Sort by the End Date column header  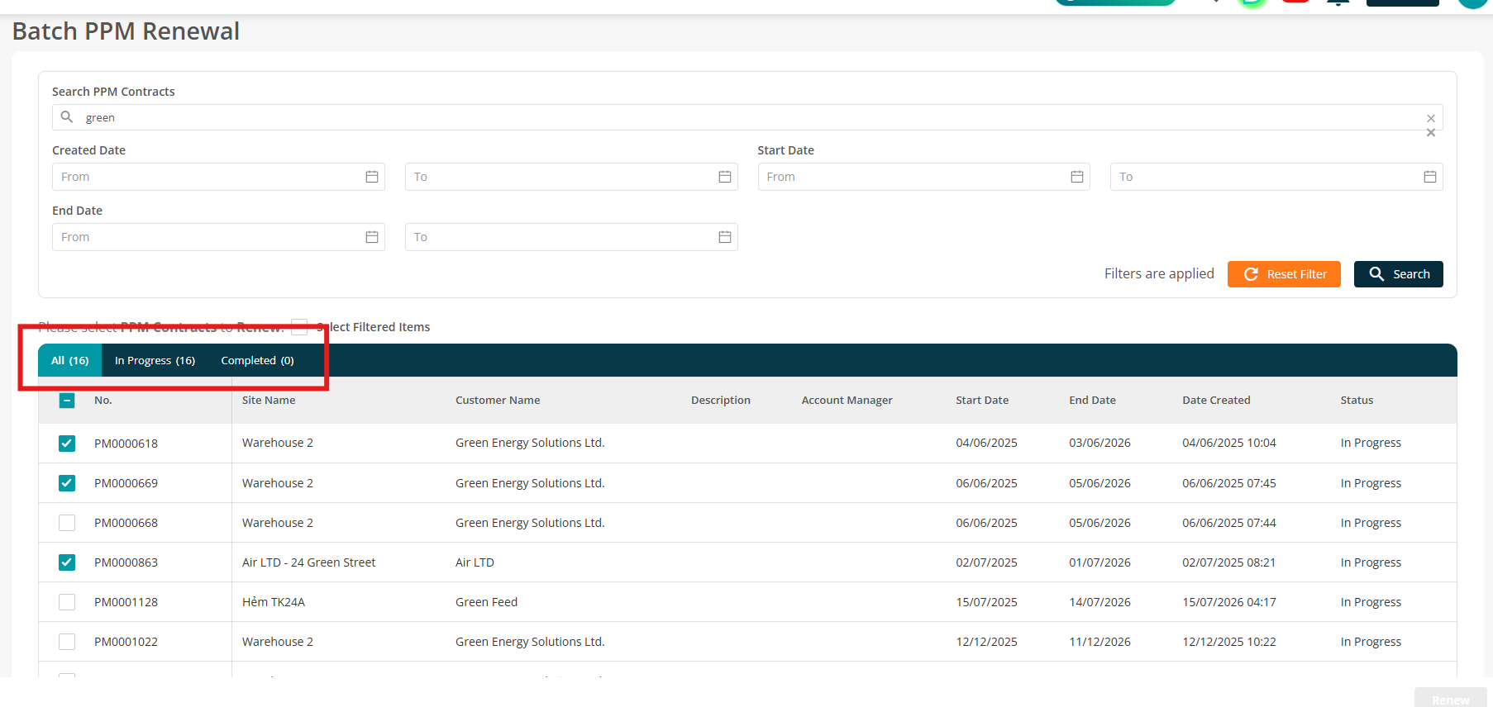pyautogui.click(x=1092, y=401)
